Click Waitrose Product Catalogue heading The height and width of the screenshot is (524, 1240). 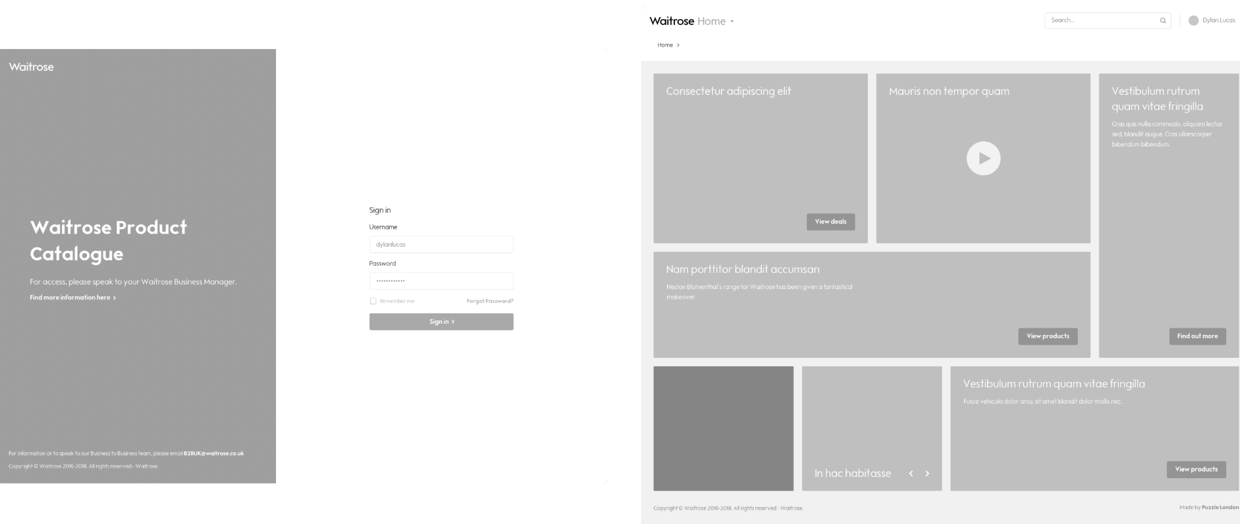(x=109, y=241)
